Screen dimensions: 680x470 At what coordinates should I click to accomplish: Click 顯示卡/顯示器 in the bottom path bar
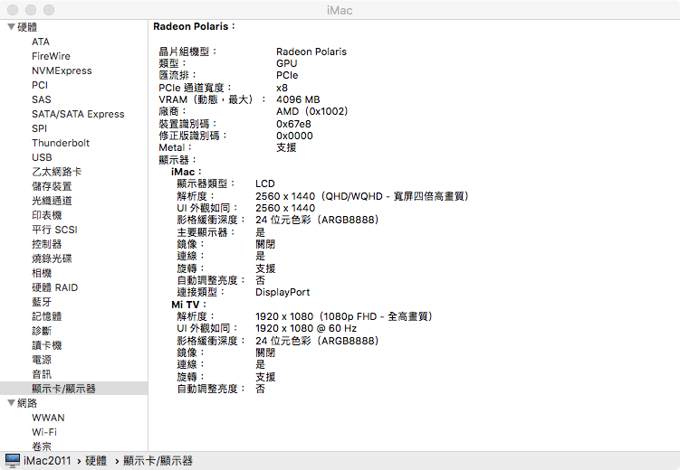158,460
